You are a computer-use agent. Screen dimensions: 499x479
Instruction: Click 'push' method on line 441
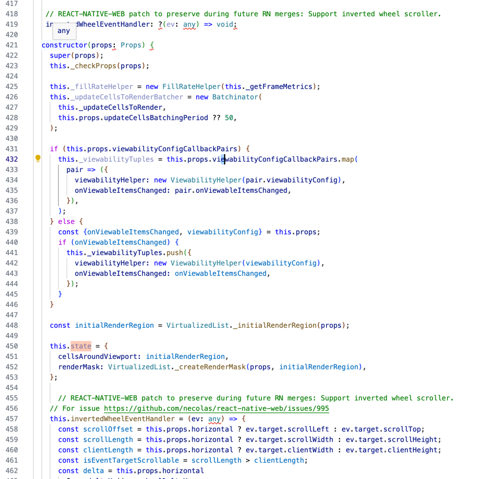pos(175,253)
